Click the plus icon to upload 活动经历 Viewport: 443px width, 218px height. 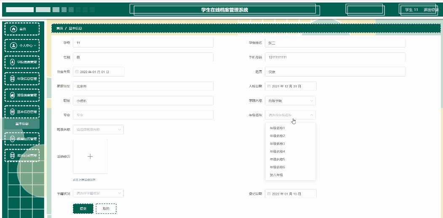(x=90, y=157)
